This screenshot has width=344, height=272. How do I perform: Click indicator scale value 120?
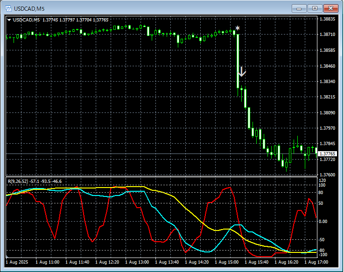[x=322, y=181]
